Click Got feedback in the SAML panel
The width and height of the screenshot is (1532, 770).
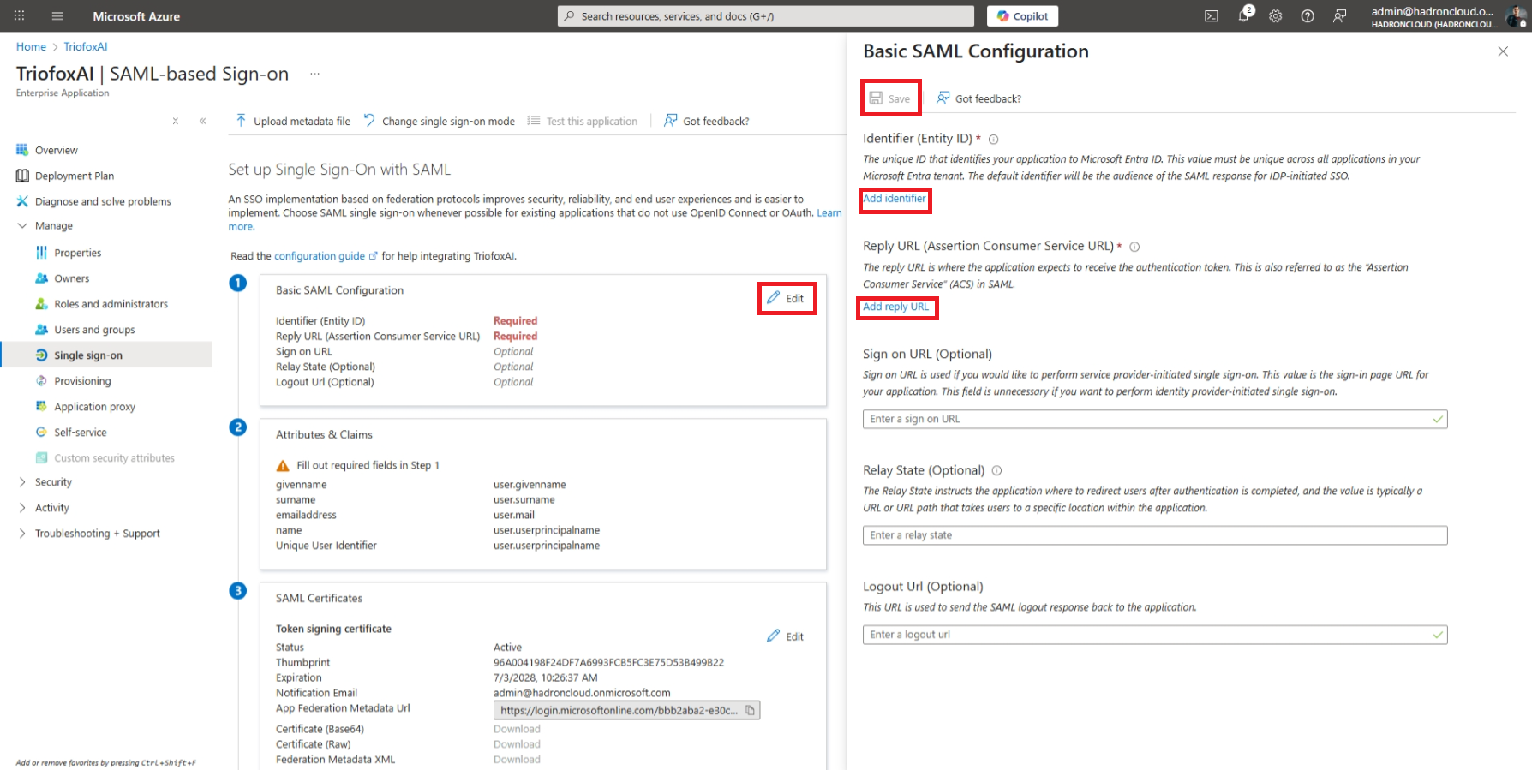[x=978, y=98]
